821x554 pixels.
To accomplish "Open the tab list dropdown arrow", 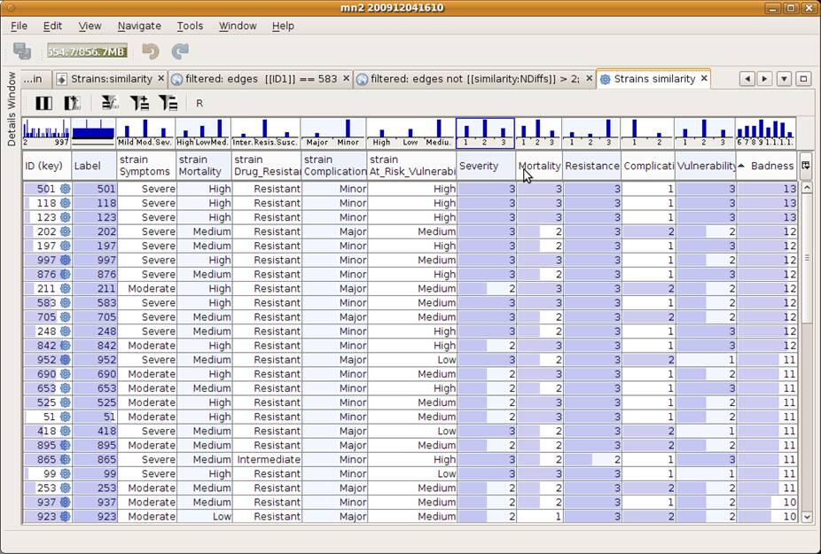I will 784,79.
